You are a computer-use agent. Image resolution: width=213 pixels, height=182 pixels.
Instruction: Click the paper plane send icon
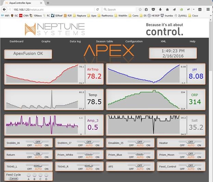pos(174,10)
